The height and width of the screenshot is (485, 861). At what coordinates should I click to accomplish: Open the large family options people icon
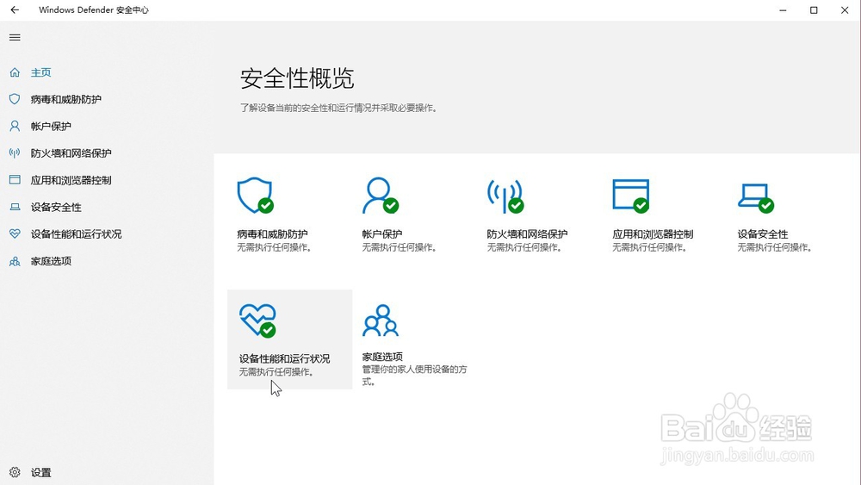(x=381, y=320)
